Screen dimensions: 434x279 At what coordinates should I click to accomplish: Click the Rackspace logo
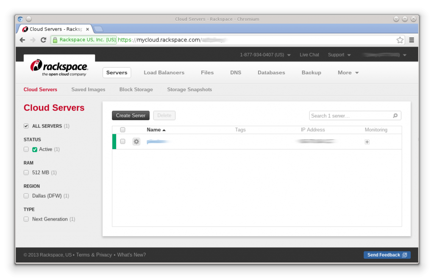59,68
